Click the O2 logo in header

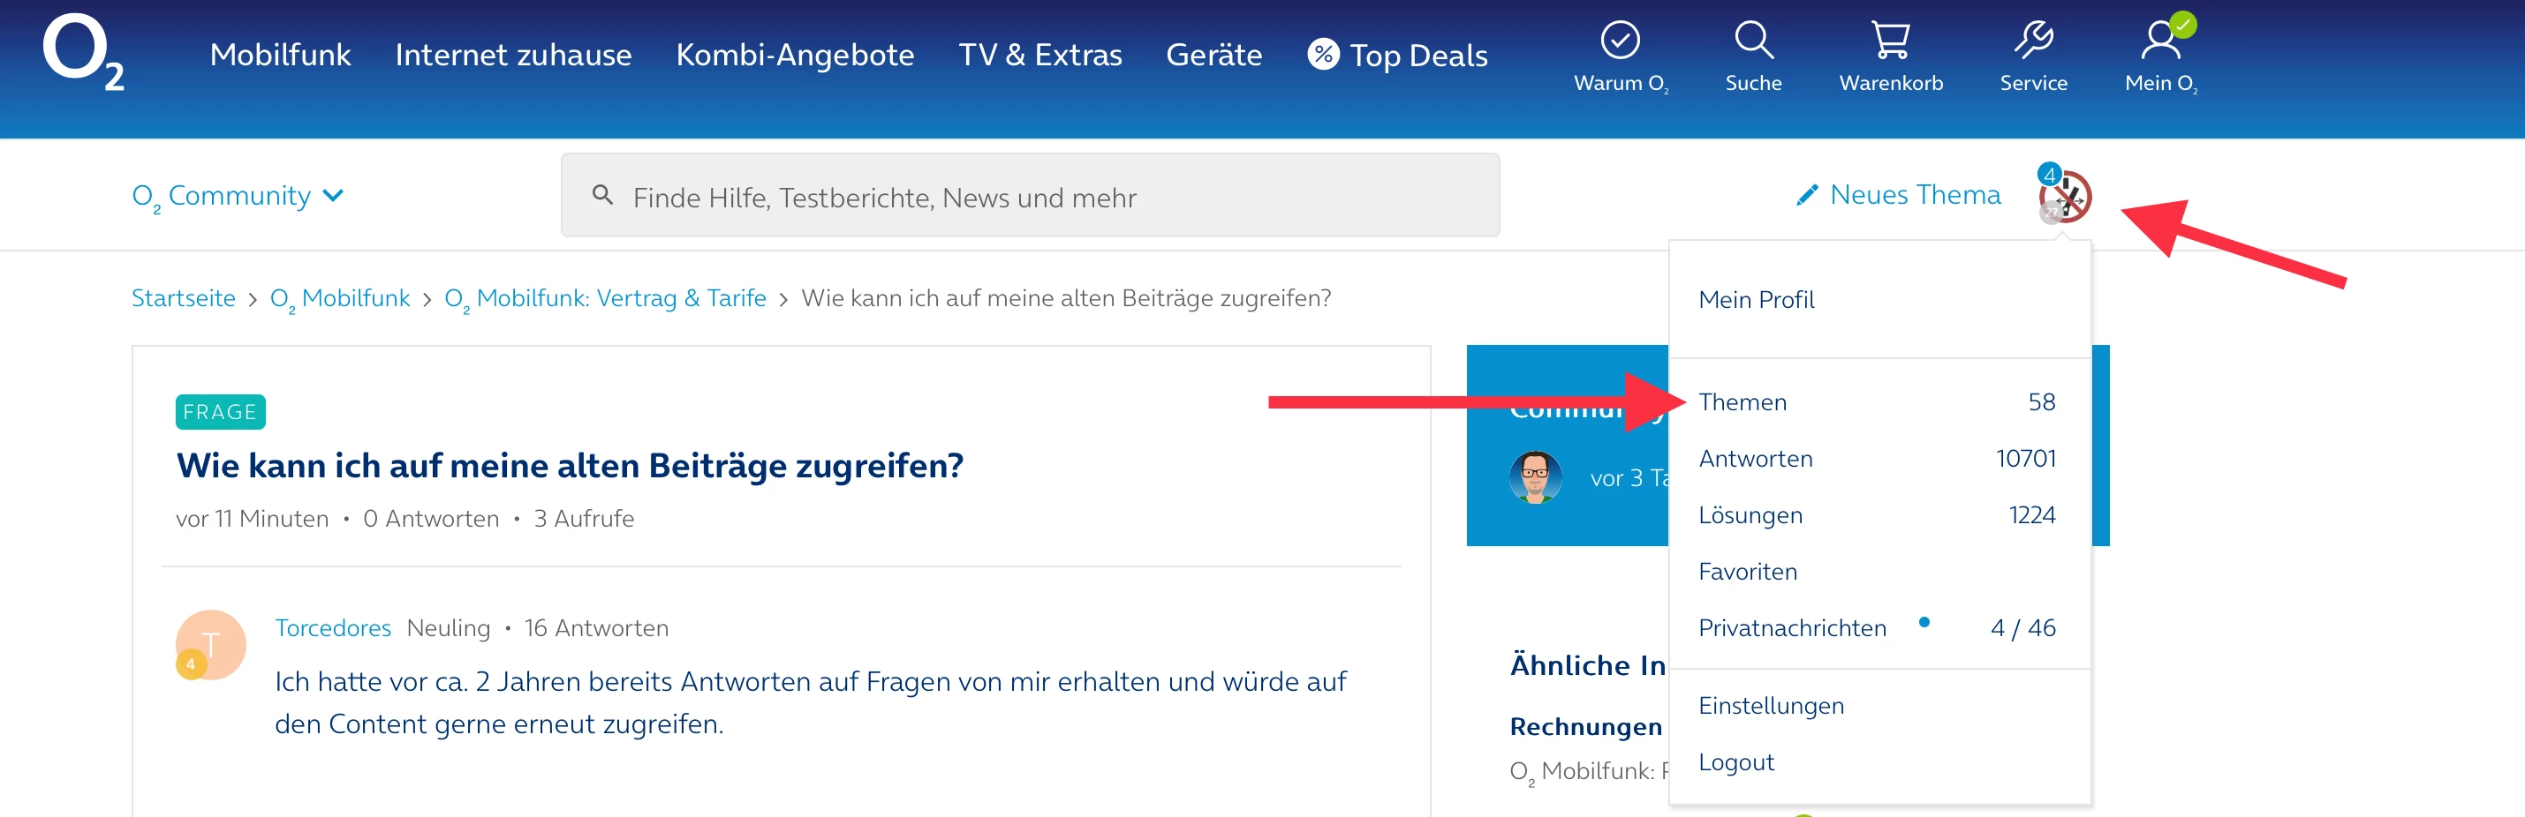tap(83, 53)
